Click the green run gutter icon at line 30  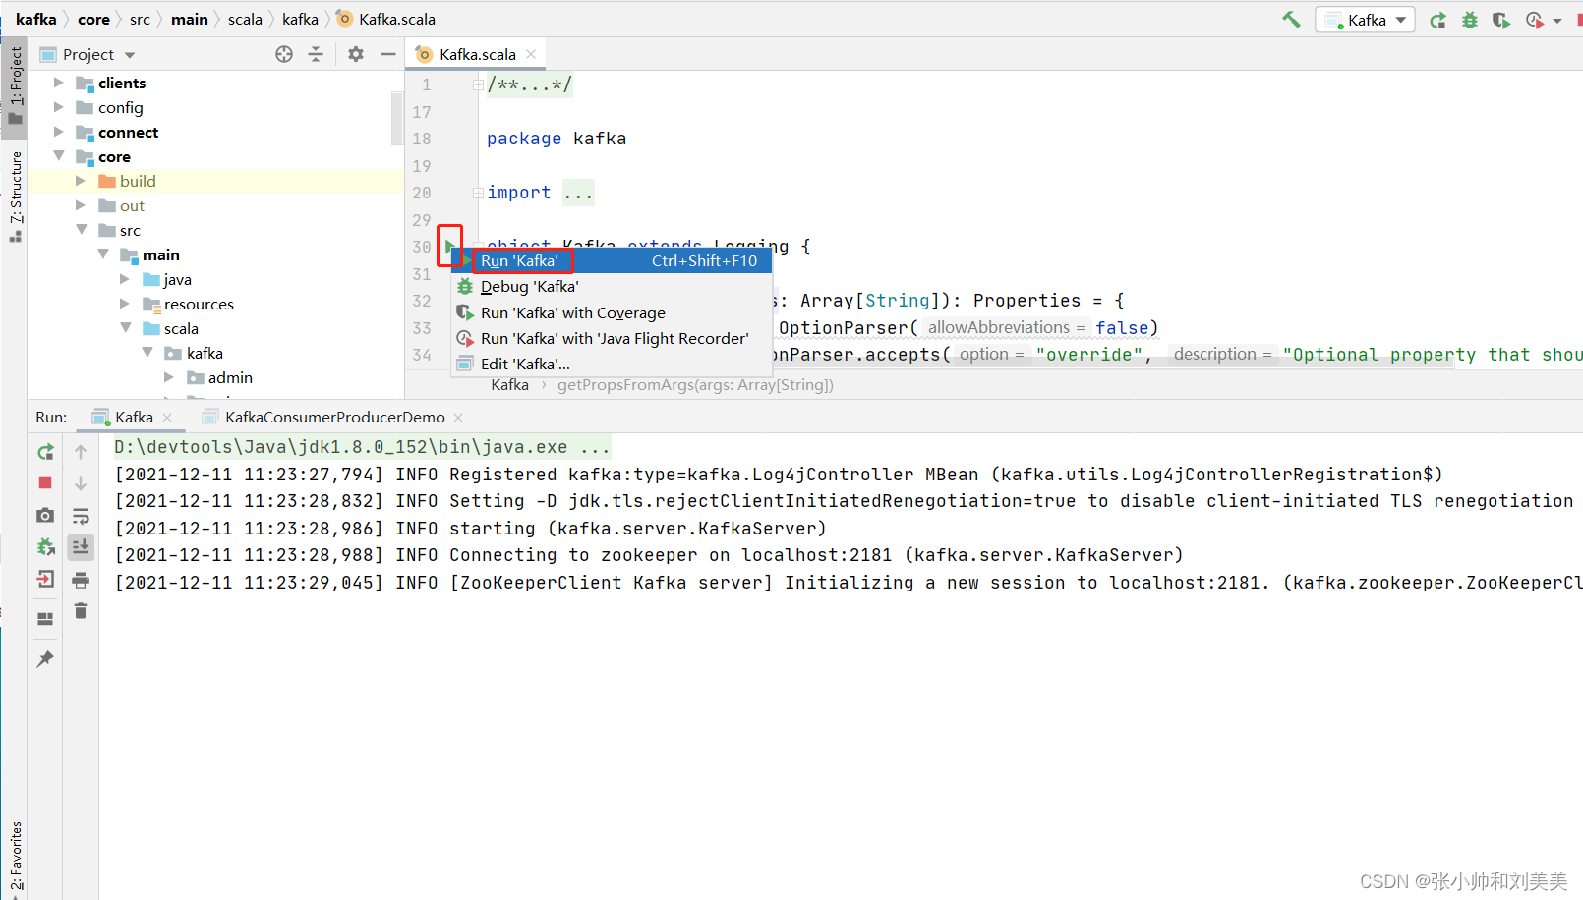449,246
